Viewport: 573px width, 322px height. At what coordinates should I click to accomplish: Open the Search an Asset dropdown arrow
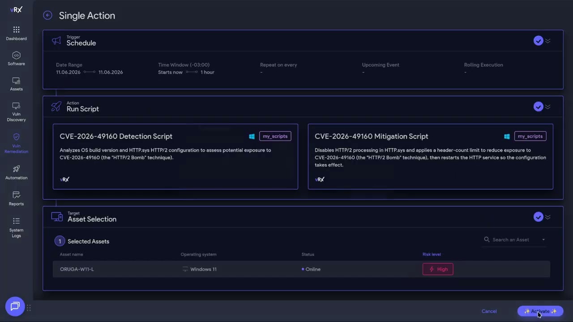[x=543, y=240]
